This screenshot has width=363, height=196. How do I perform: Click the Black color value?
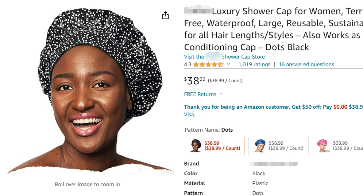pyautogui.click(x=259, y=173)
